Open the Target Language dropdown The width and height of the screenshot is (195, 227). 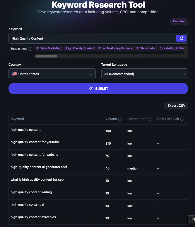pyautogui.click(x=145, y=74)
